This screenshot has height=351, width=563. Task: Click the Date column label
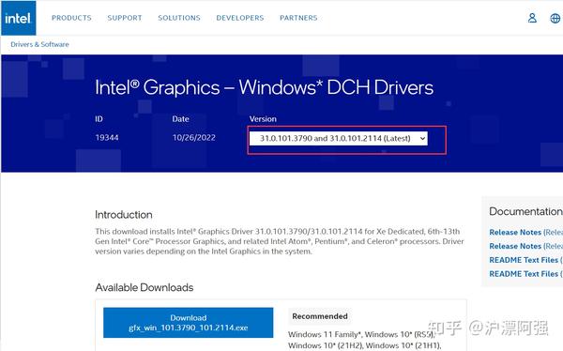180,119
